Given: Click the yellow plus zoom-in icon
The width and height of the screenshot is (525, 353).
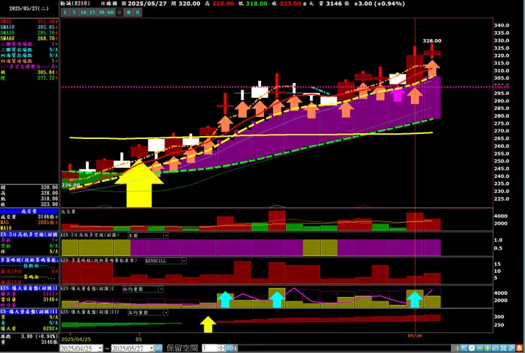Looking at the screenshot, I should 487,348.
